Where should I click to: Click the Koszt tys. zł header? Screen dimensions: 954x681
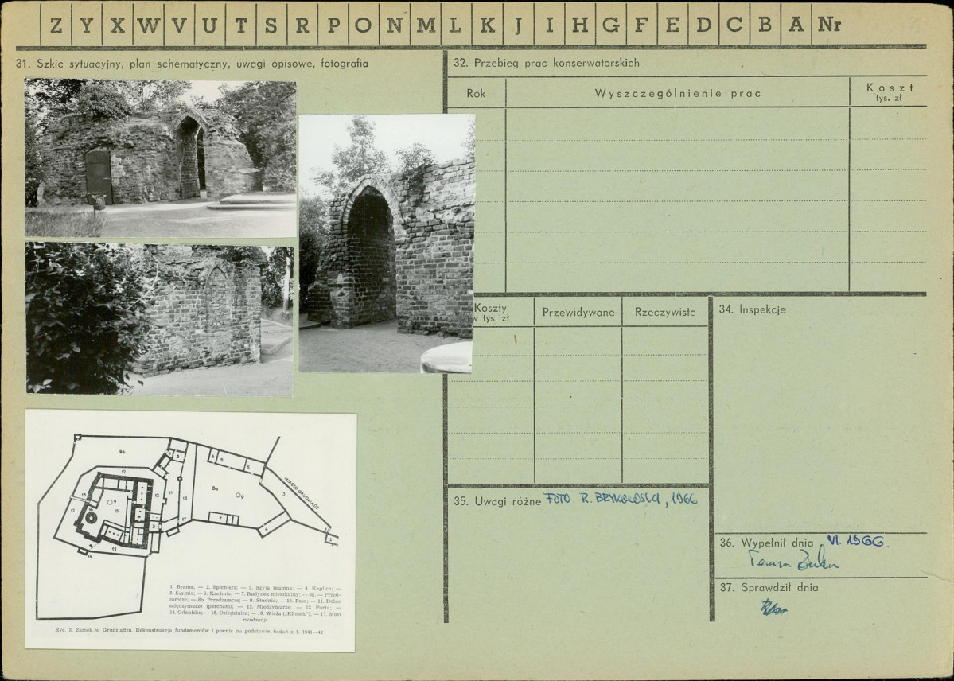coord(888,92)
